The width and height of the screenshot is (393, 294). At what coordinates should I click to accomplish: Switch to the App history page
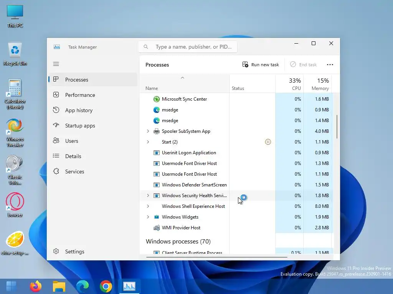tap(93, 110)
